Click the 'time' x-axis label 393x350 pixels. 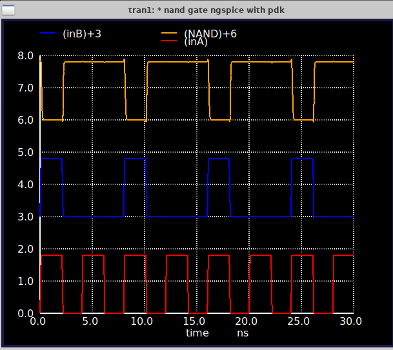[x=197, y=333]
